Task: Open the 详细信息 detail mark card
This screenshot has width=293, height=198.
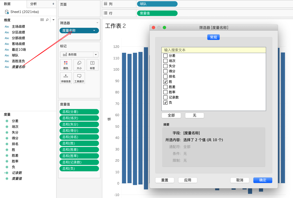Action: pos(66,78)
